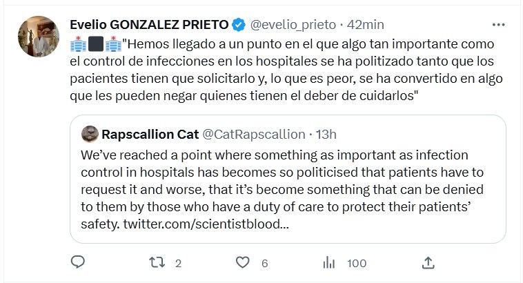Screen dimensions: 523x283
Task: Click the blue verified badge
Action: click(x=238, y=25)
